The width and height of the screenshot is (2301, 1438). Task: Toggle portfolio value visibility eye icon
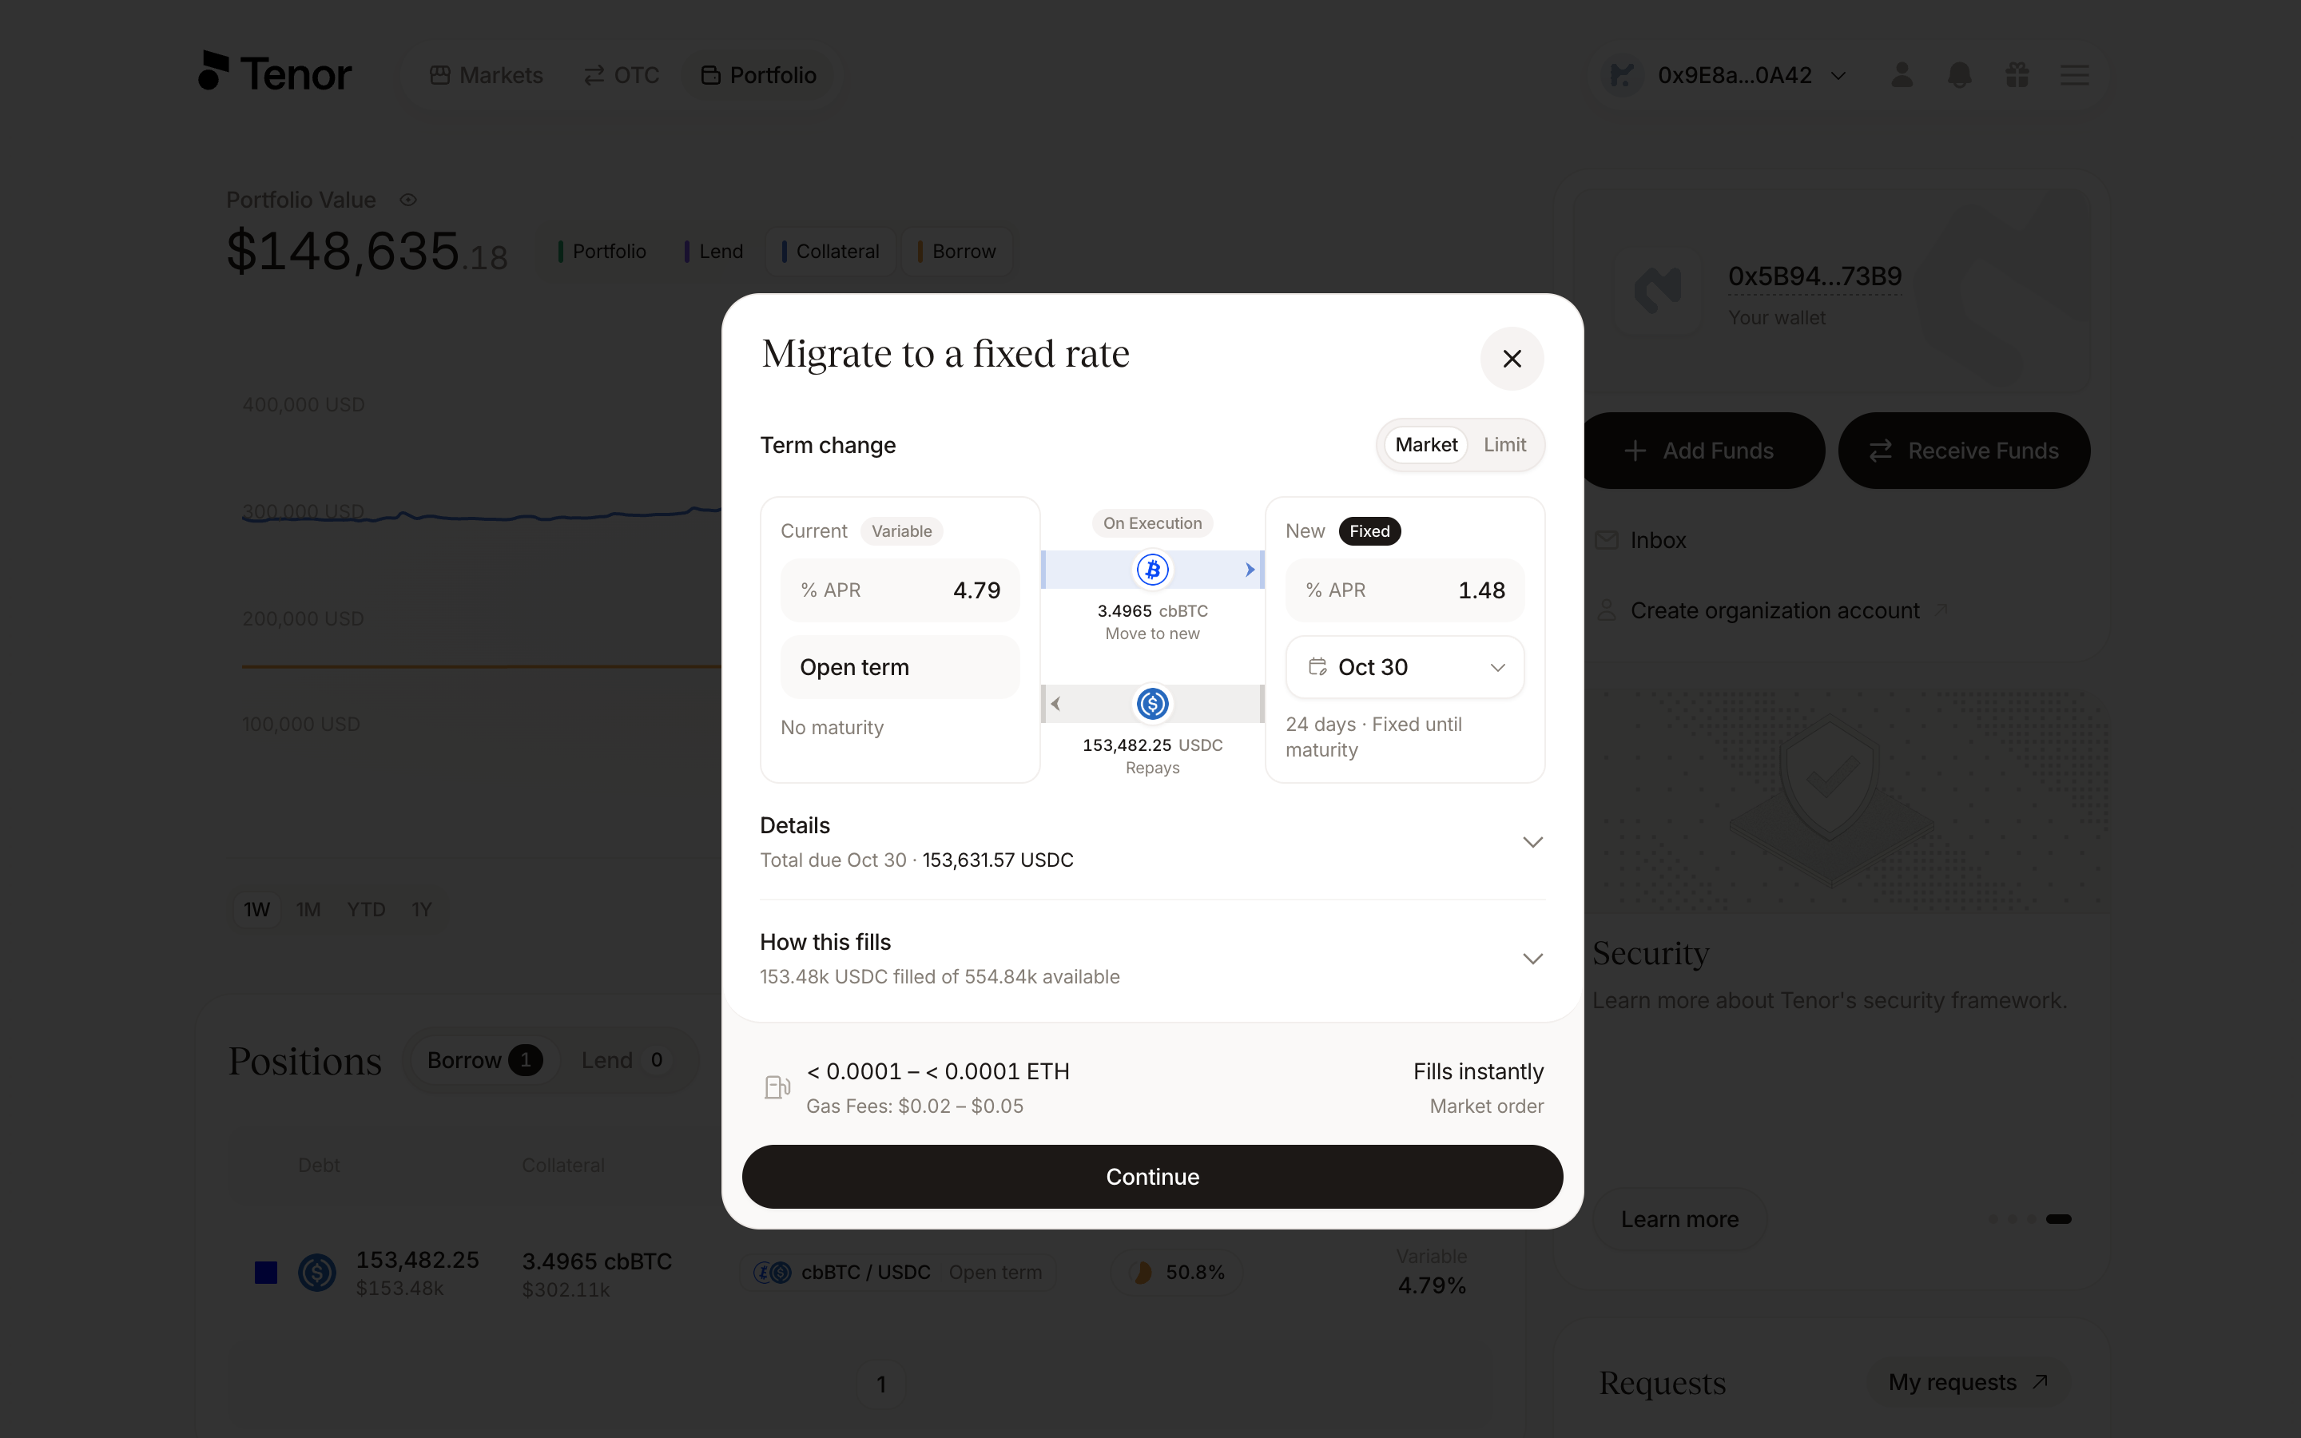(408, 200)
